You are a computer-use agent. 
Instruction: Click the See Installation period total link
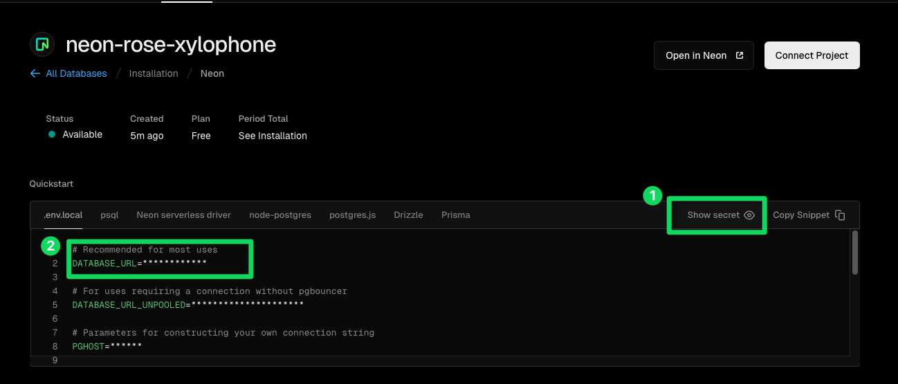273,136
